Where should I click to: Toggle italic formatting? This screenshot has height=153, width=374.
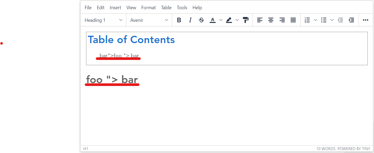190,20
